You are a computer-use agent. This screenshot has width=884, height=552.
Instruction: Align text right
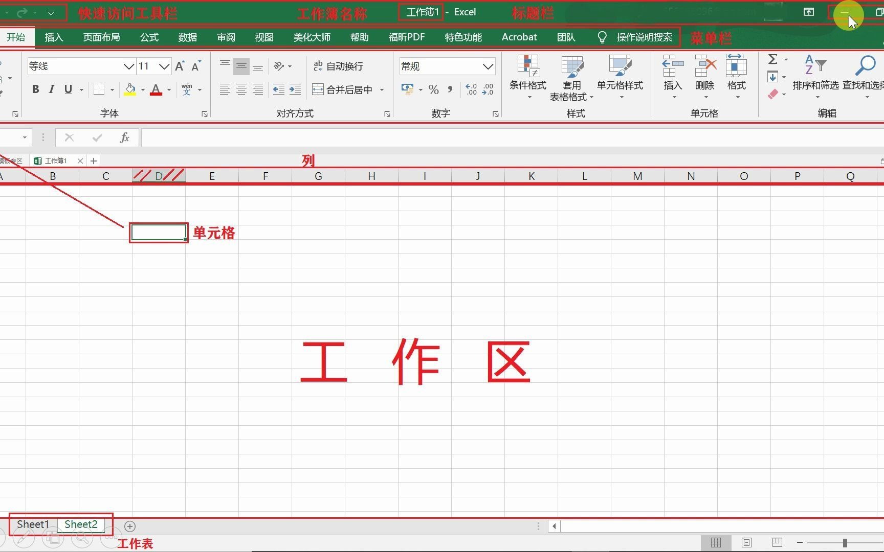tap(258, 89)
